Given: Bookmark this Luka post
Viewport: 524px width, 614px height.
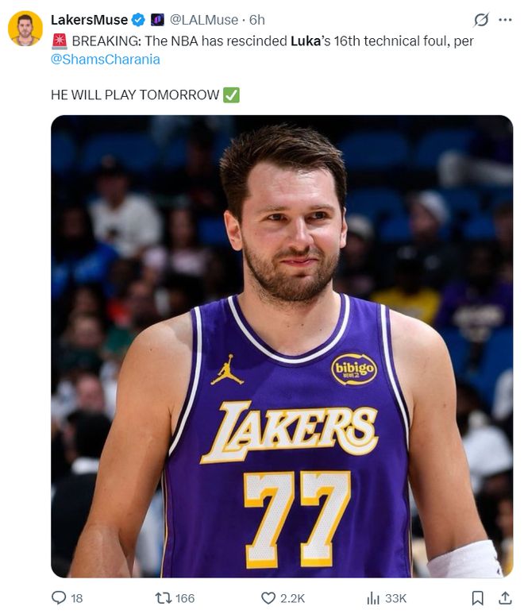Looking at the screenshot, I should click(477, 597).
